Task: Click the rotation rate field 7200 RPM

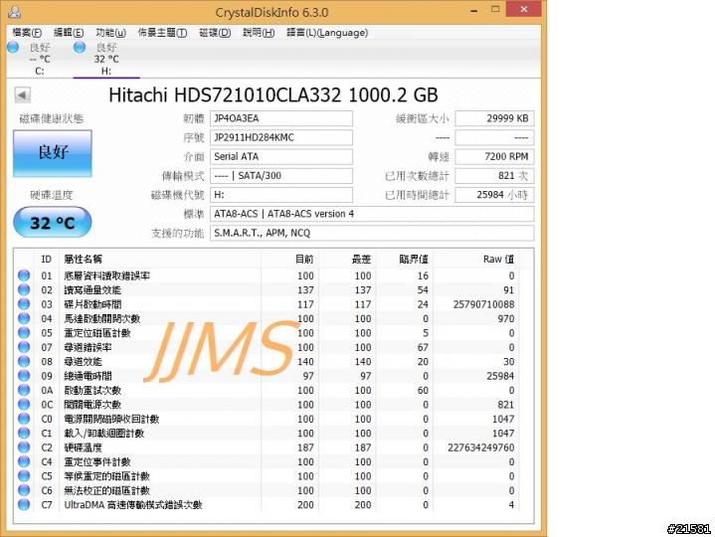Action: pos(494,157)
